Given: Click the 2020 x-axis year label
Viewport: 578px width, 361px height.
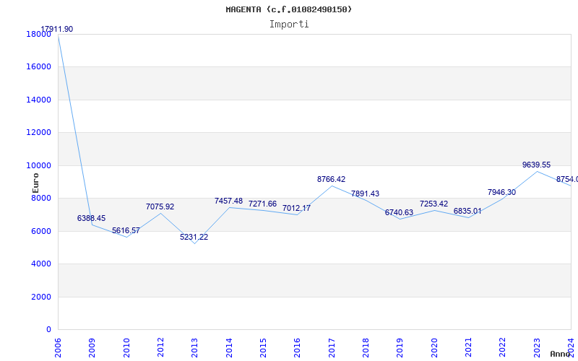Looking at the screenshot, I should [434, 347].
